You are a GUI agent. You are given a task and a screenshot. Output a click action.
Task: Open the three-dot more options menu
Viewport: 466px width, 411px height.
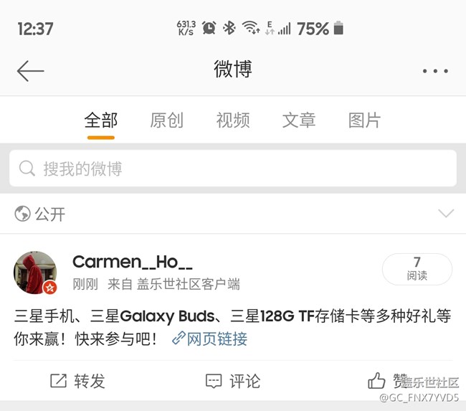click(x=435, y=71)
